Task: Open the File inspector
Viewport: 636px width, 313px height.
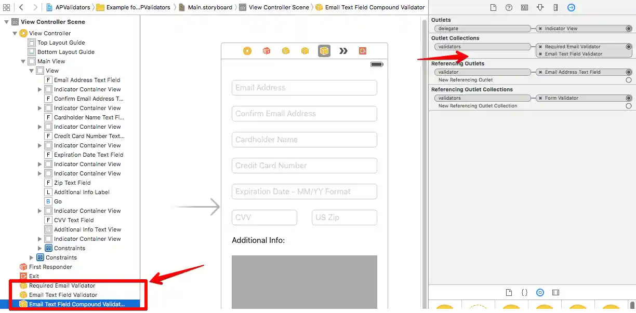Action: pos(494,7)
